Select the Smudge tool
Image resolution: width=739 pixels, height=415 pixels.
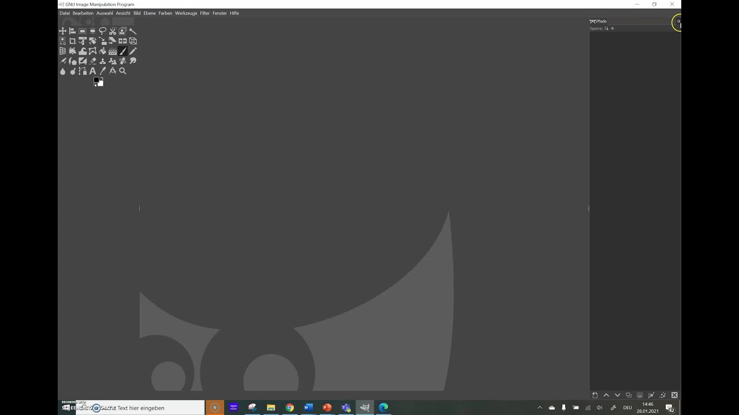click(133, 61)
